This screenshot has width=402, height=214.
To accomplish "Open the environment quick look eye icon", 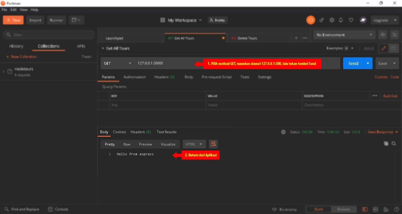I will [x=383, y=35].
